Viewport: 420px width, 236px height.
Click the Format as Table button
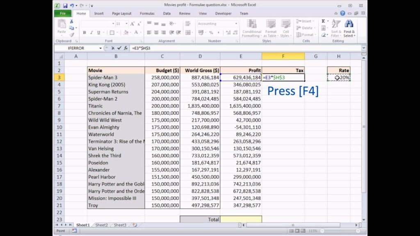pyautogui.click(x=271, y=28)
